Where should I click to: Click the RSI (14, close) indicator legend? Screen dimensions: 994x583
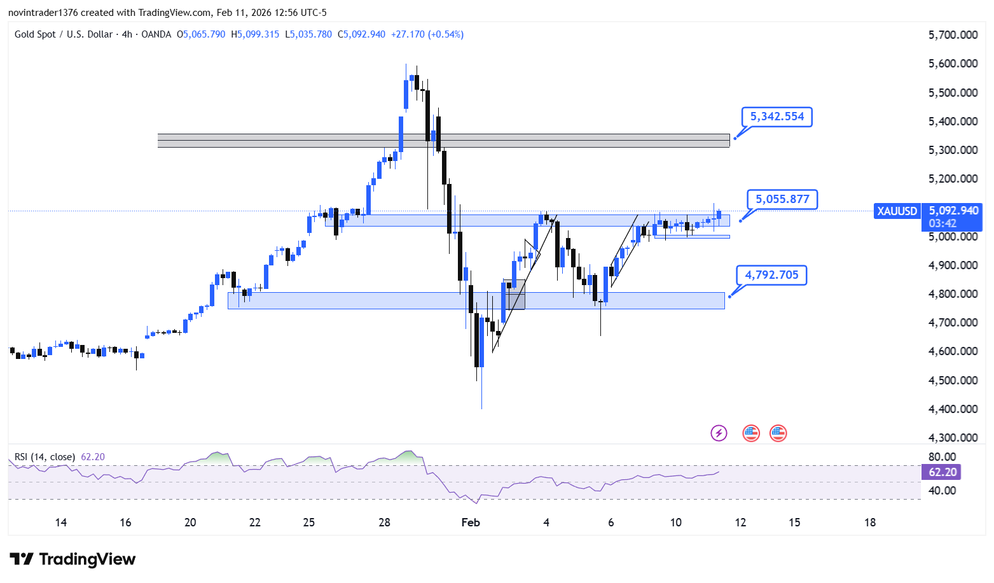(45, 457)
